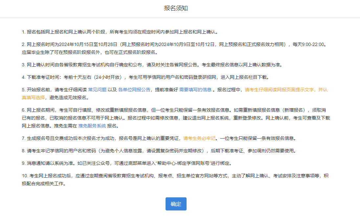Click the orange text 请考生务必牢记
Image resolution: width=360 pixels, height=220 pixels.
(199, 138)
